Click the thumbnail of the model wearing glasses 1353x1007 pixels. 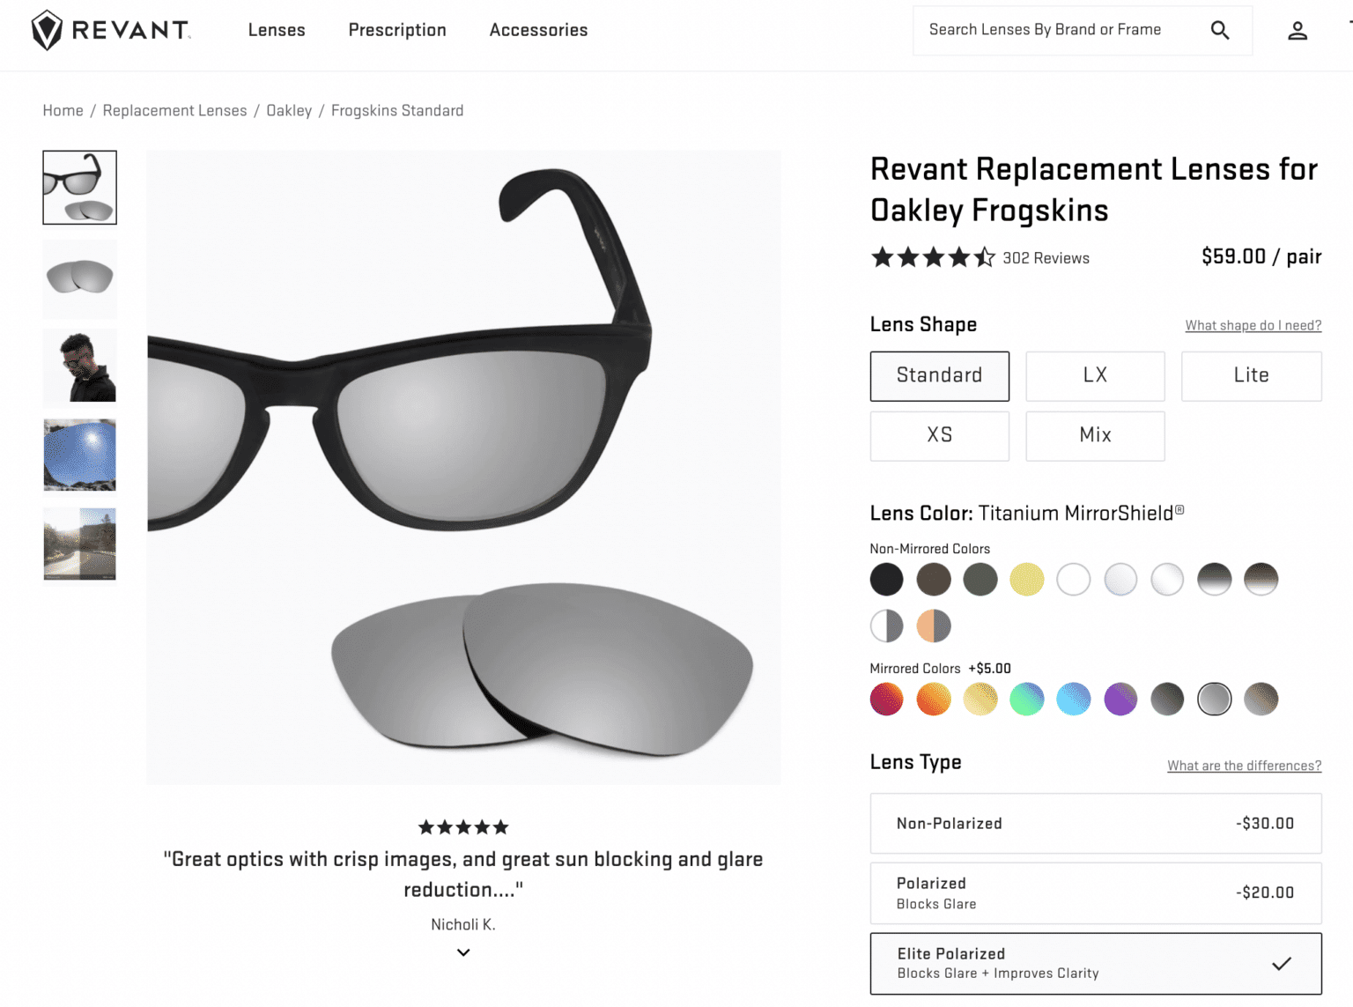click(x=79, y=366)
